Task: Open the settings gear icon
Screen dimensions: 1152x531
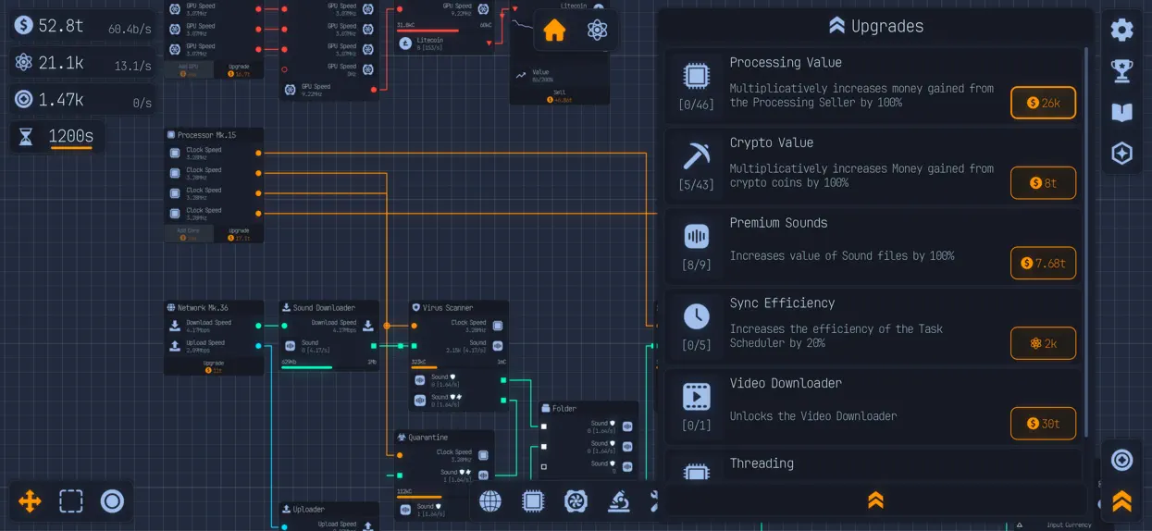Action: 1121,30
